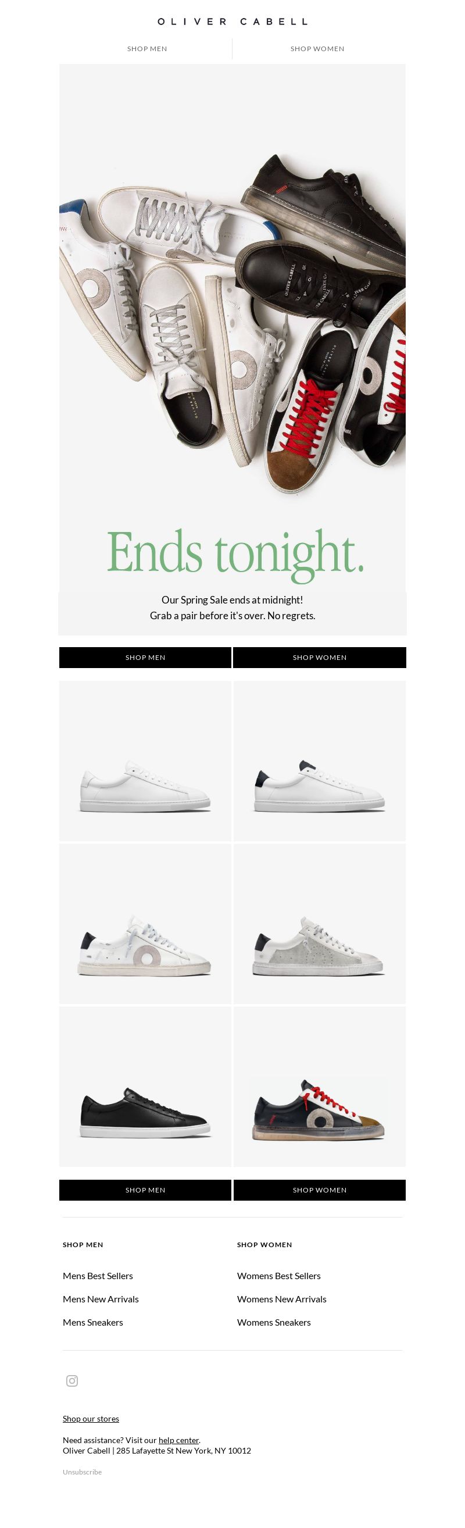The height and width of the screenshot is (1528, 465).
Task: Click the Oliver Cabell logo header
Action: click(x=233, y=22)
